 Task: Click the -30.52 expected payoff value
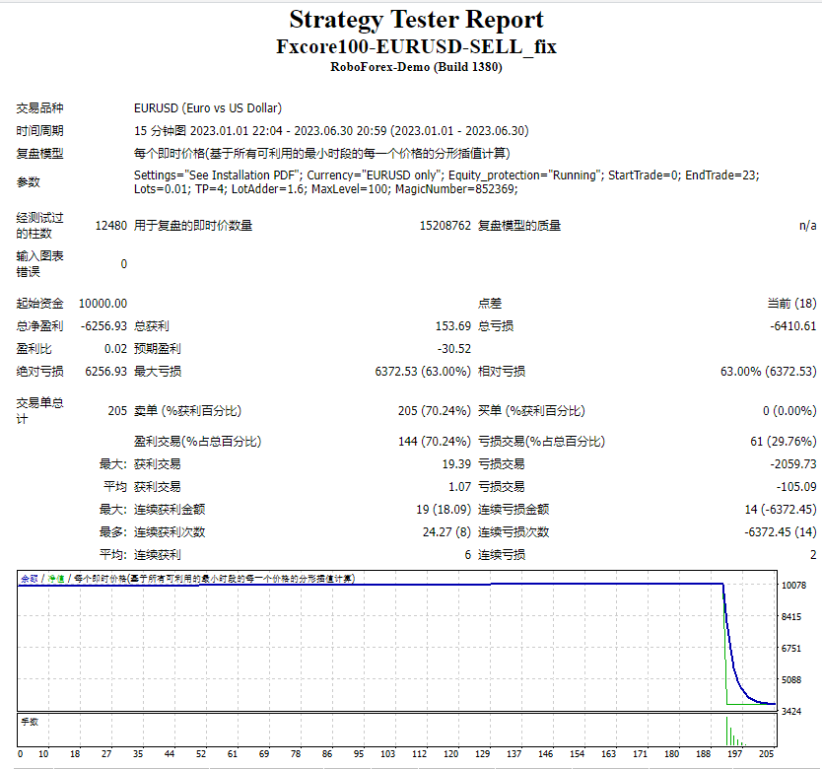point(454,349)
